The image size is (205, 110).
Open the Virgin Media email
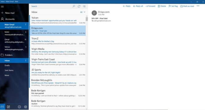(x=58, y=51)
